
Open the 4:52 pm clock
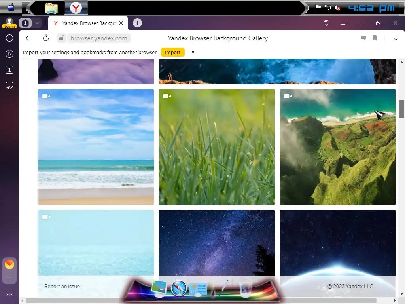click(371, 8)
